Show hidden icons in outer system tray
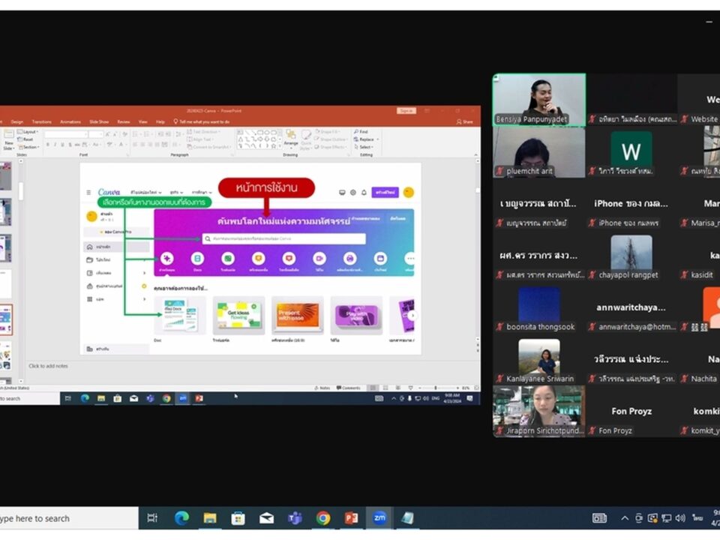Viewport: 720px width, 540px height. click(625, 518)
